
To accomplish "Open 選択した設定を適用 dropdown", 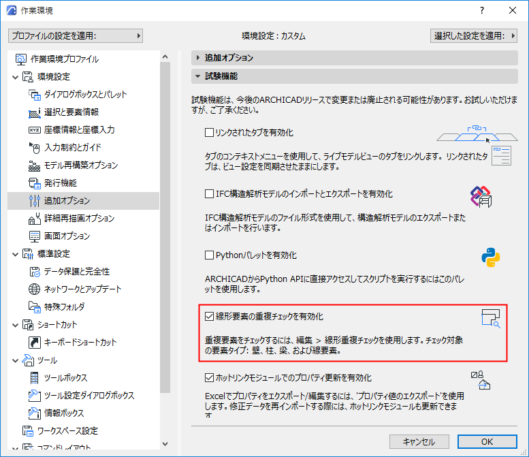I will 474,36.
